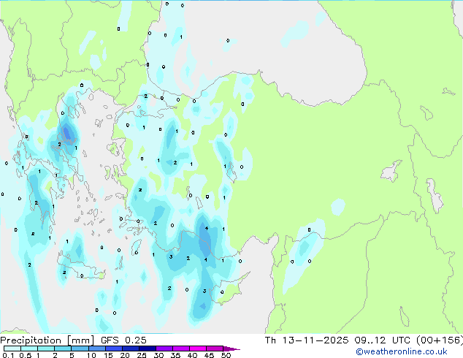
Task: Click the "45" legend scale label
Action: tap(209, 355)
